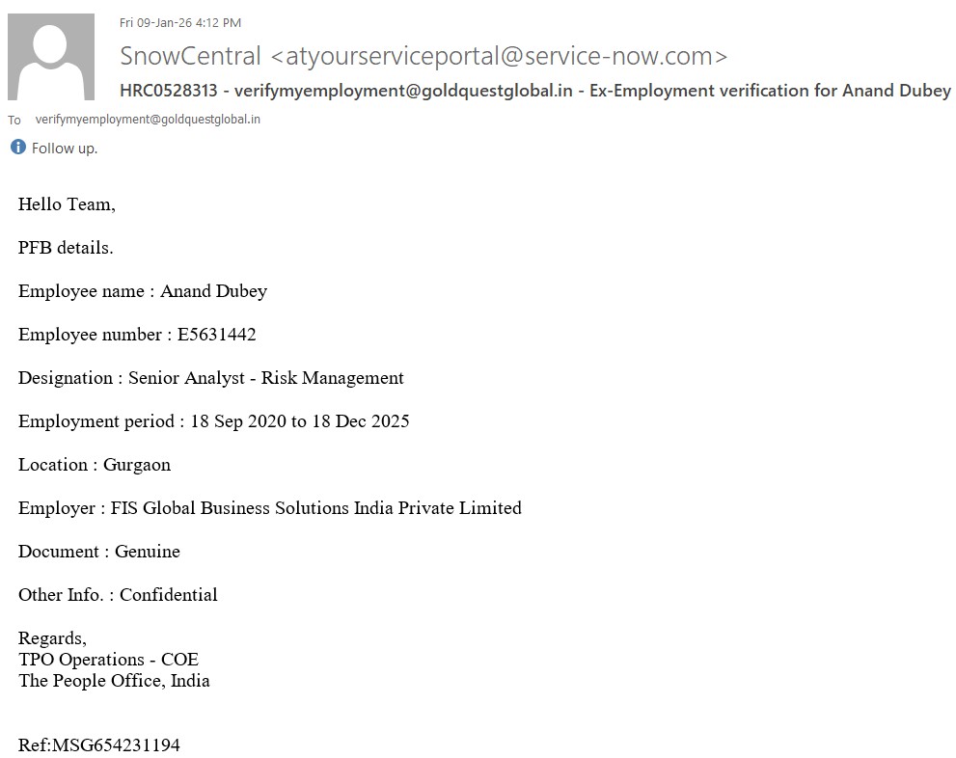Screen dimensions: 956x758
Task: Click the Location Gurgaon line
Action: [x=95, y=465]
